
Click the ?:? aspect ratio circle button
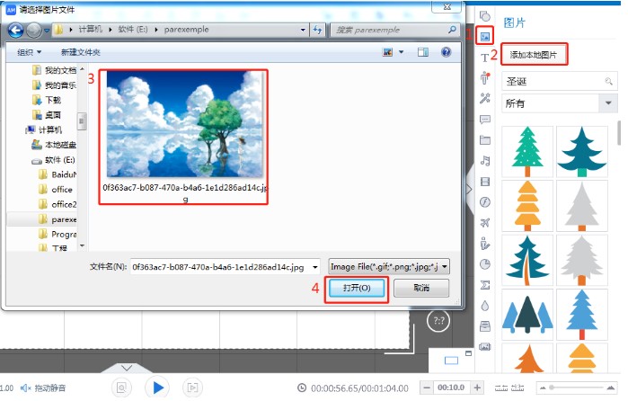tap(438, 321)
